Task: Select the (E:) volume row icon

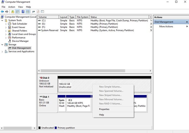Action: [x=40, y=24]
